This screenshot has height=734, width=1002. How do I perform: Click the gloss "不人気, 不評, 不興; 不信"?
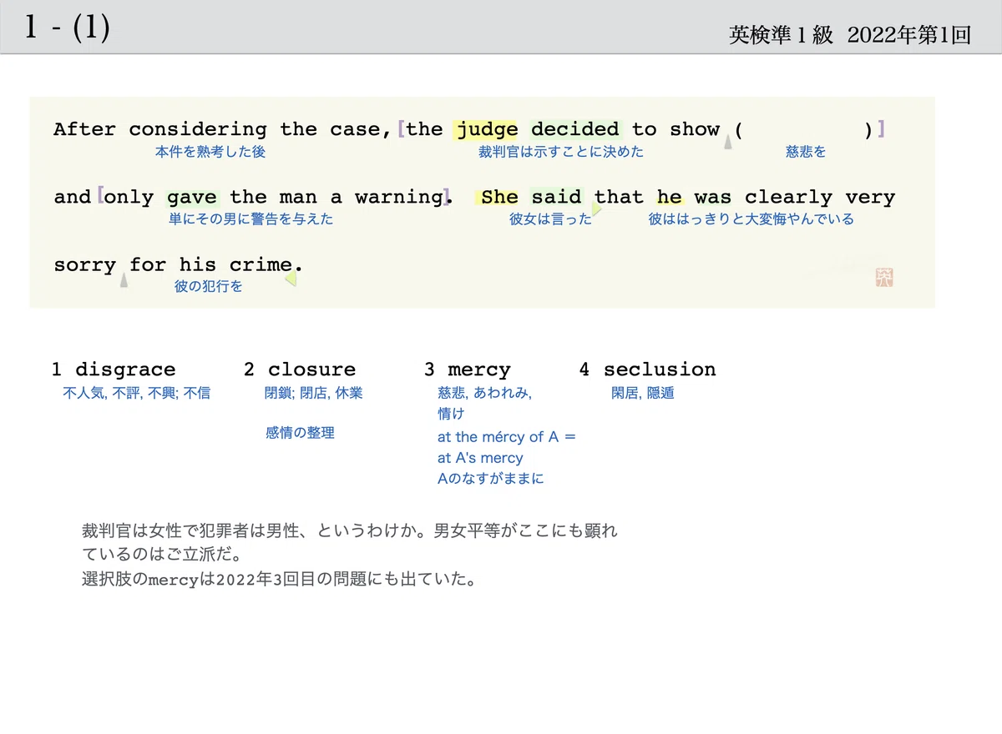[x=137, y=393]
